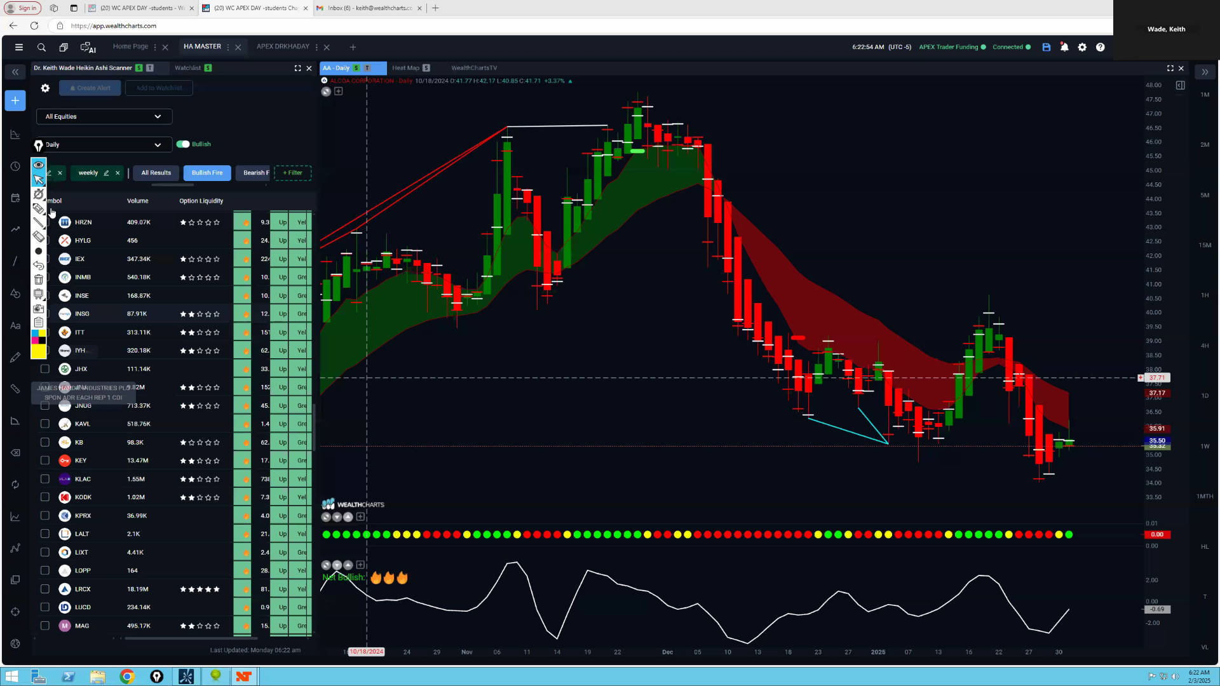Image resolution: width=1220 pixels, height=686 pixels.
Task: Maximize the AA chart panel
Action: (x=1170, y=68)
